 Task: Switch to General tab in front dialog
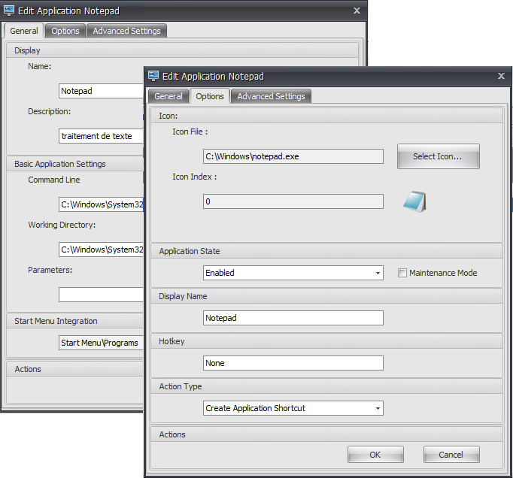(x=168, y=96)
